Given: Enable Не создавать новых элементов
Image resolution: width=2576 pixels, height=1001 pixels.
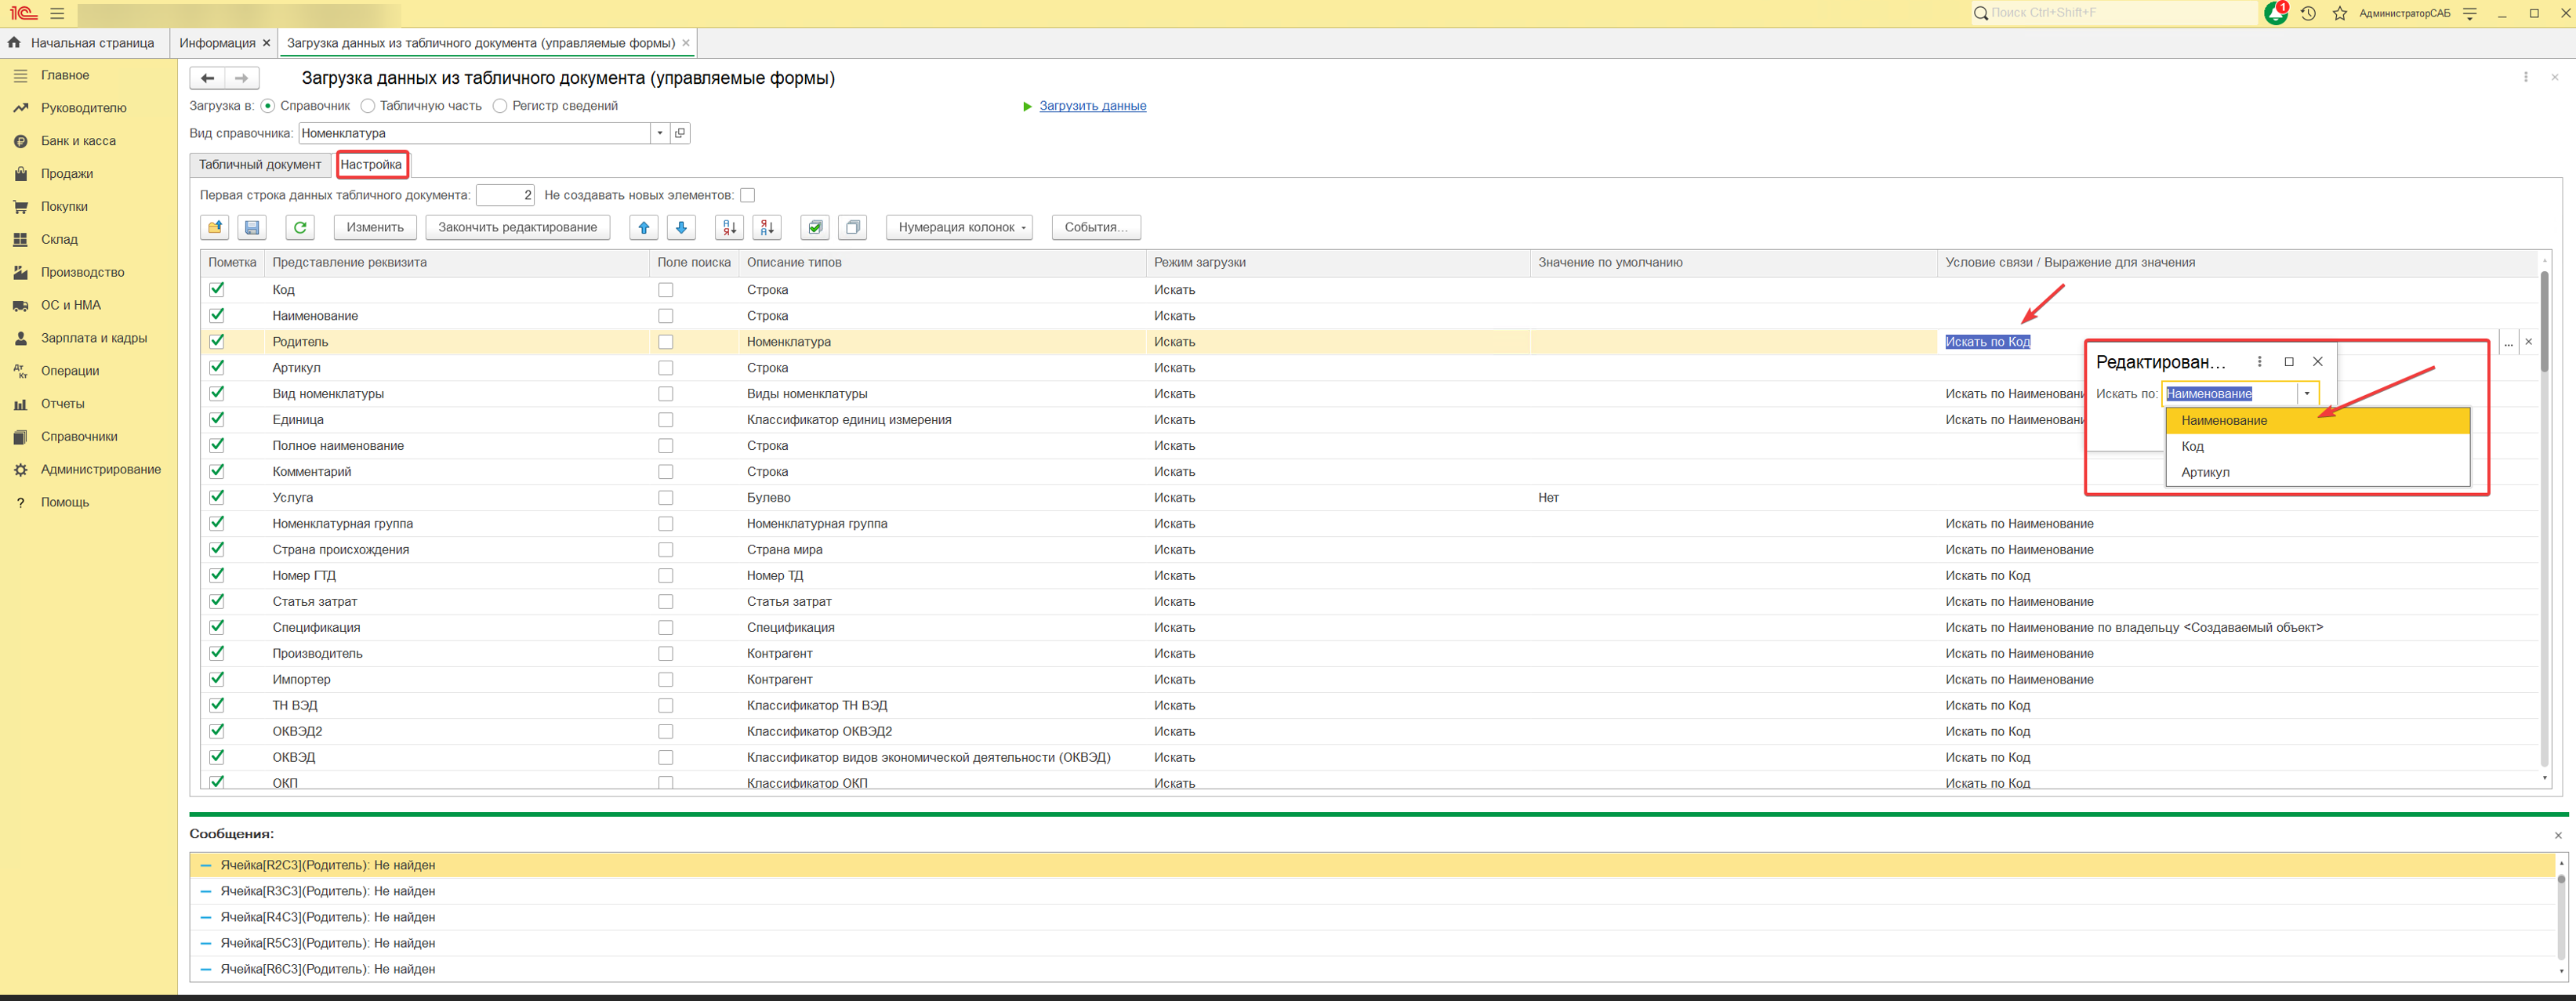Looking at the screenshot, I should (747, 195).
